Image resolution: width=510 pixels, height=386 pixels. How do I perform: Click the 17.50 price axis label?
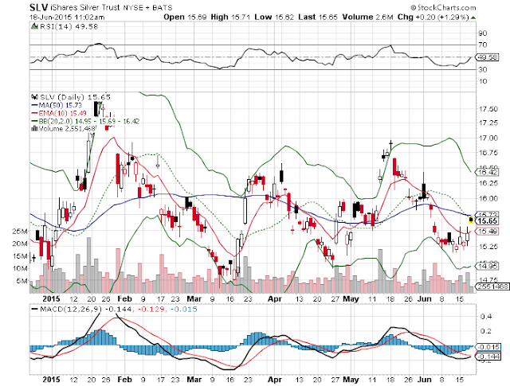(488, 109)
